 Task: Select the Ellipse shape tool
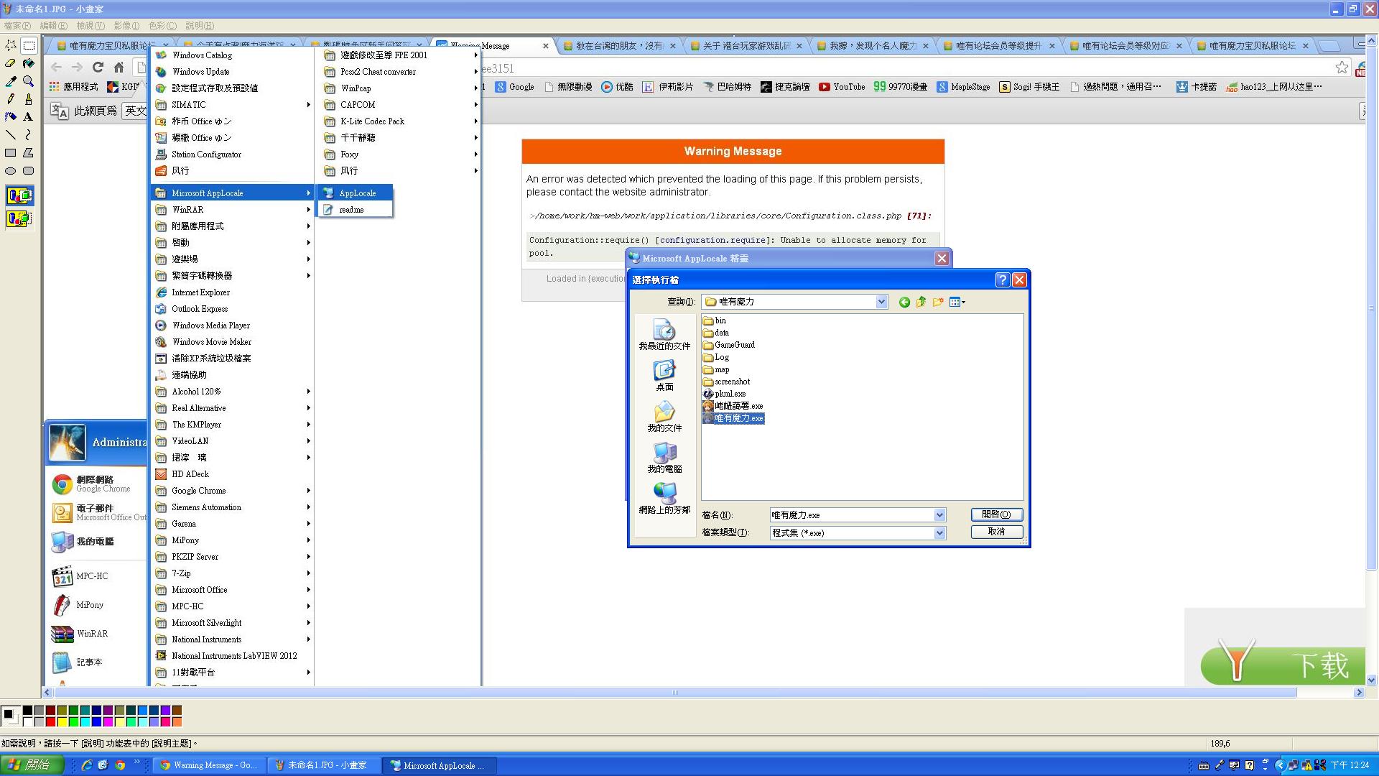[x=11, y=171]
